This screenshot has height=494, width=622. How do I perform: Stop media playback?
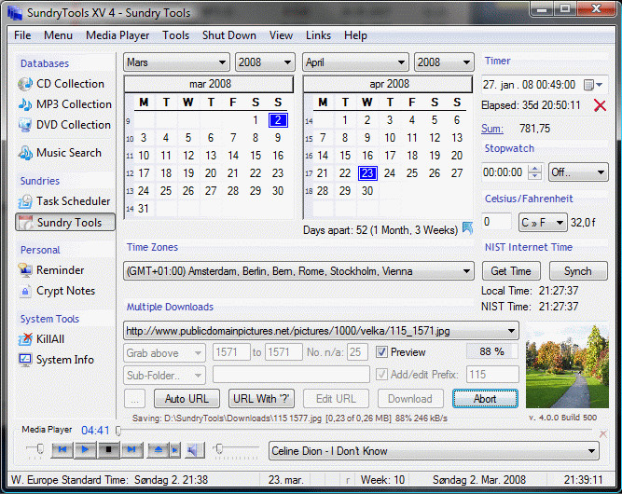pos(108,449)
